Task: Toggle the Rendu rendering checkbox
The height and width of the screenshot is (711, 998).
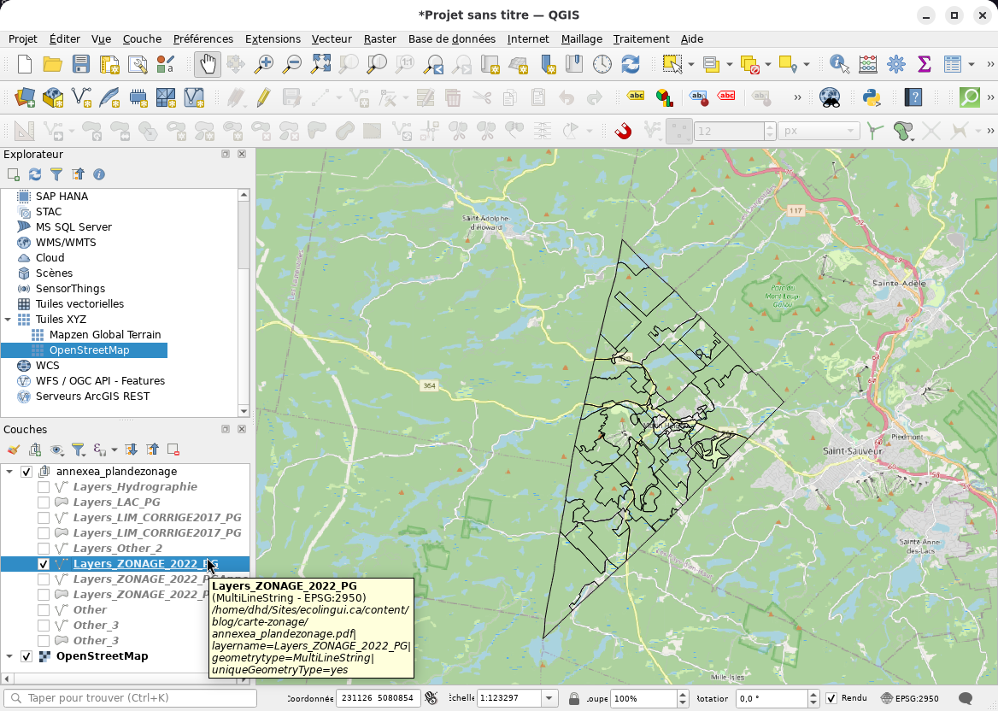Action: point(831,698)
